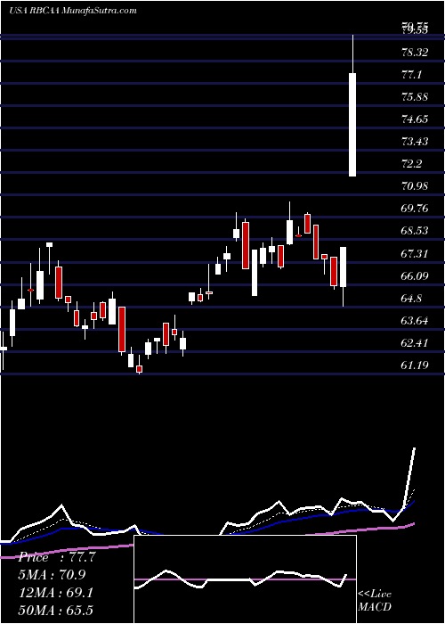Select the 67.31 price axis label
Screen dimensions: 445x624
[417, 253]
